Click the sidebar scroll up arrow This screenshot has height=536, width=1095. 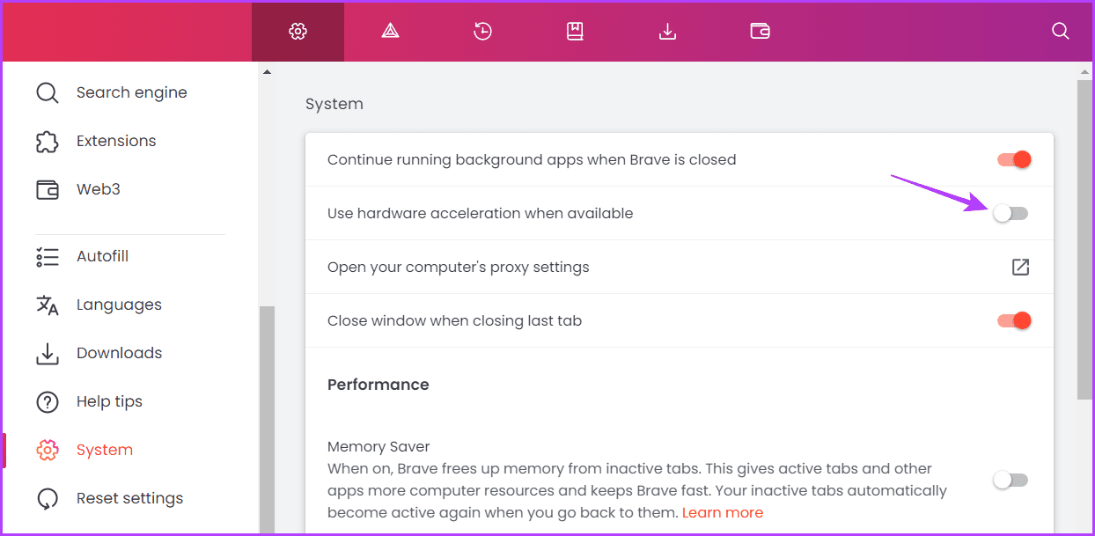tap(267, 72)
